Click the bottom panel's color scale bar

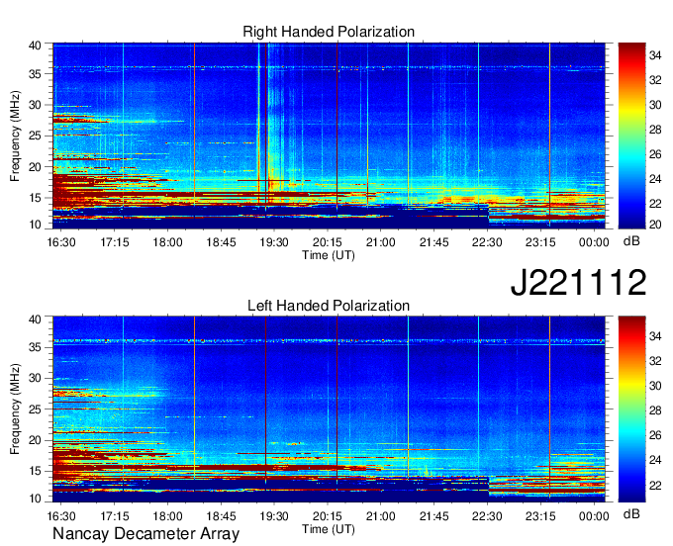(631, 409)
